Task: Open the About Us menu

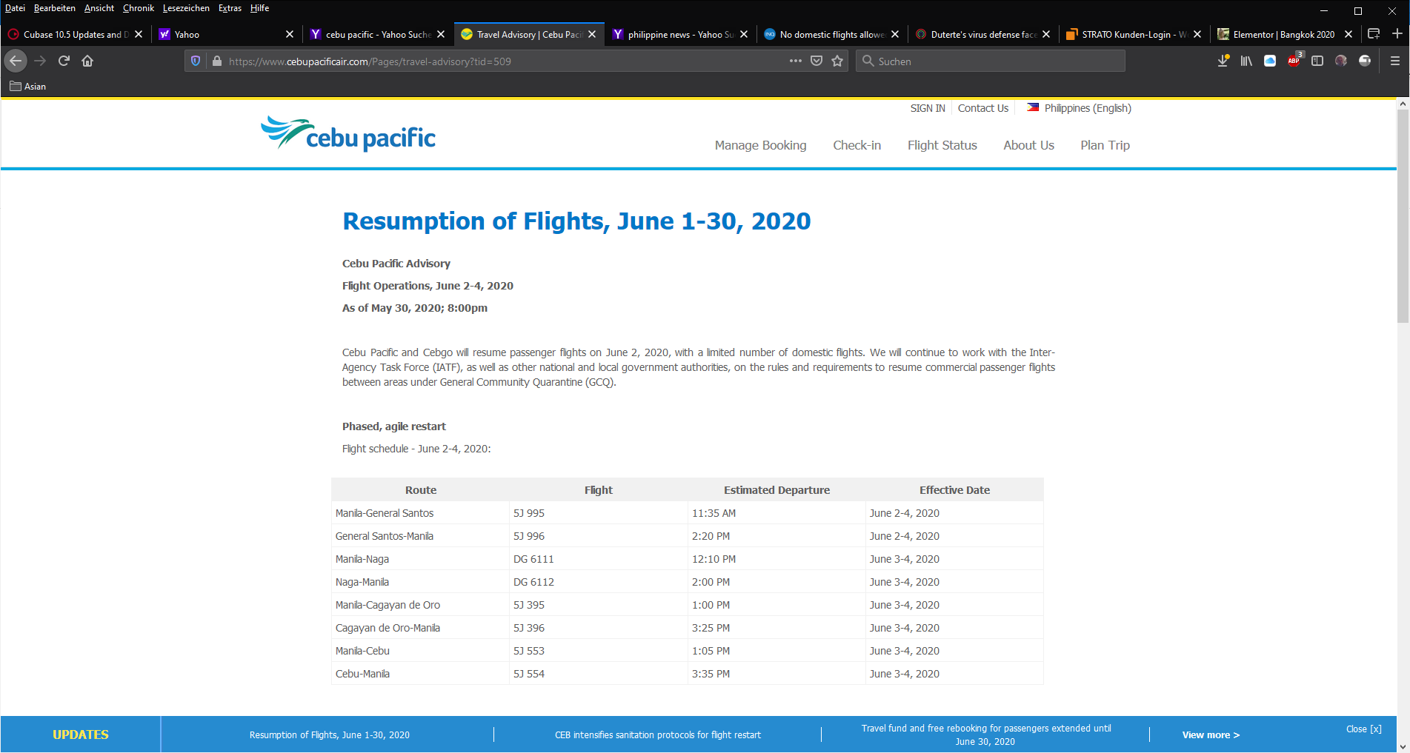Action: pos(1028,145)
